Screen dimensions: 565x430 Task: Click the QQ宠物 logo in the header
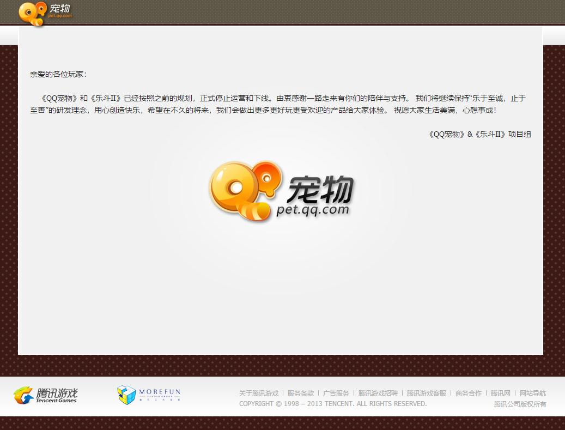pos(45,14)
